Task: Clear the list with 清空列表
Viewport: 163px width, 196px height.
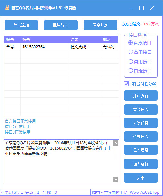Action: click(101, 25)
